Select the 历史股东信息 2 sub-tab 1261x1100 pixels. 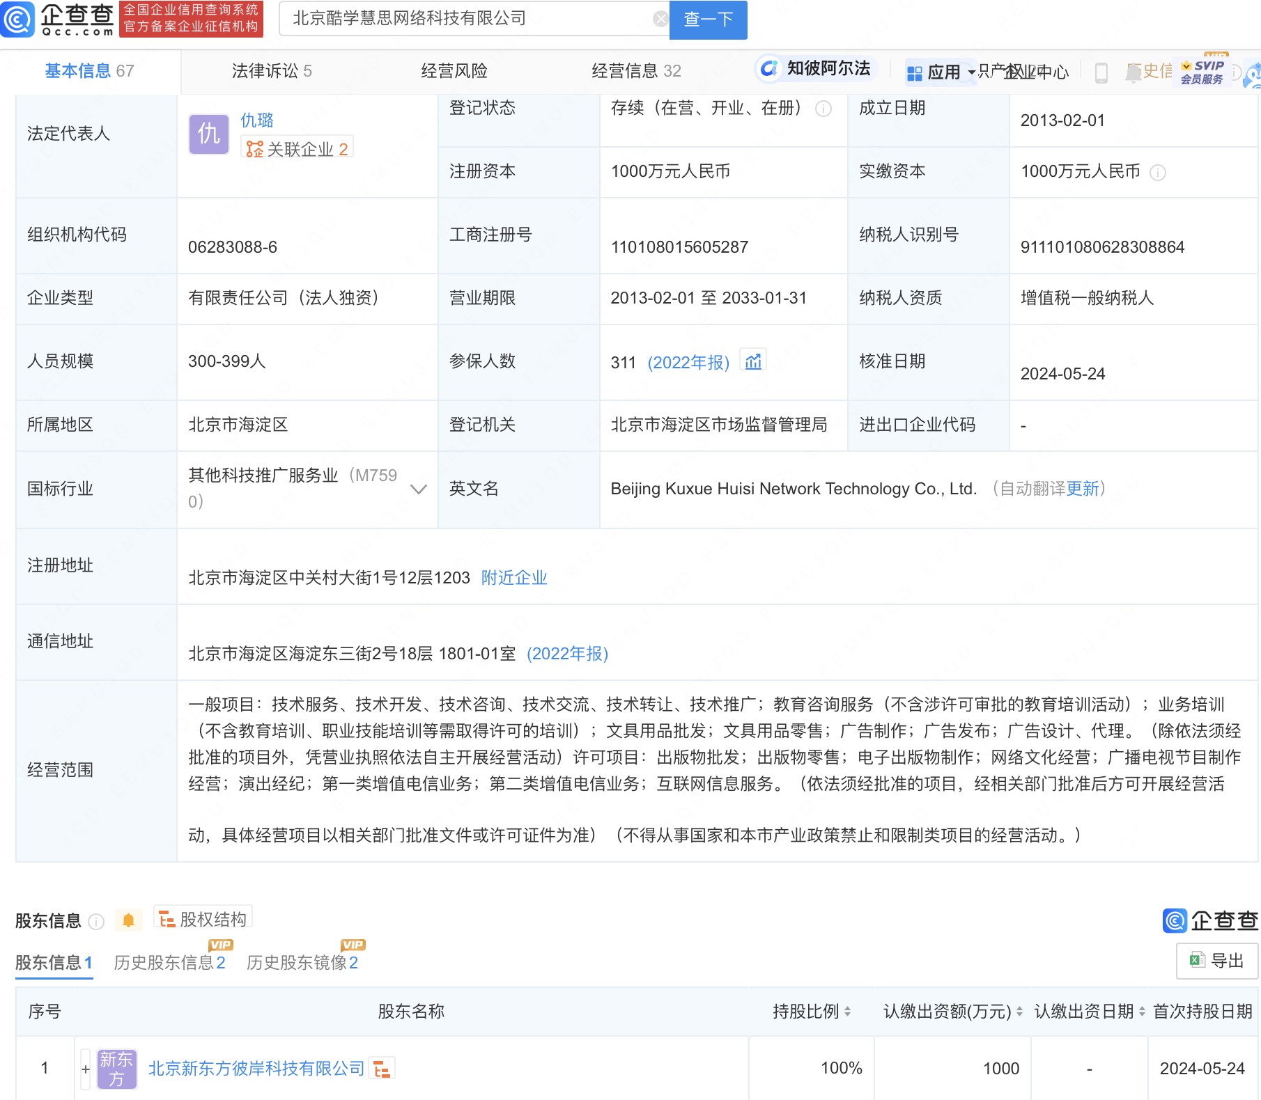(x=169, y=963)
